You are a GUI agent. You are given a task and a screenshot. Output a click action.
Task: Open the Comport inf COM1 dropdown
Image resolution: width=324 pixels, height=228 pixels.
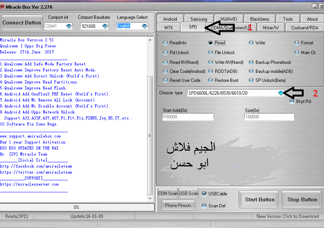click(x=68, y=26)
